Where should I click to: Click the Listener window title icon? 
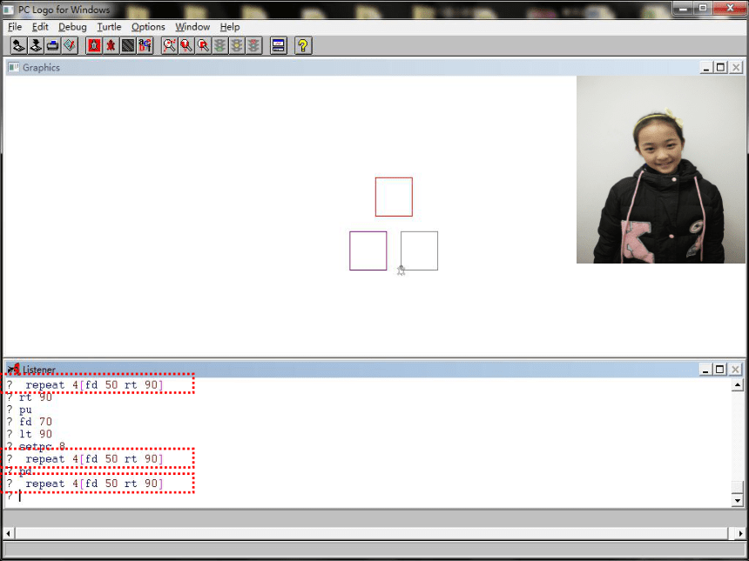tap(14, 370)
